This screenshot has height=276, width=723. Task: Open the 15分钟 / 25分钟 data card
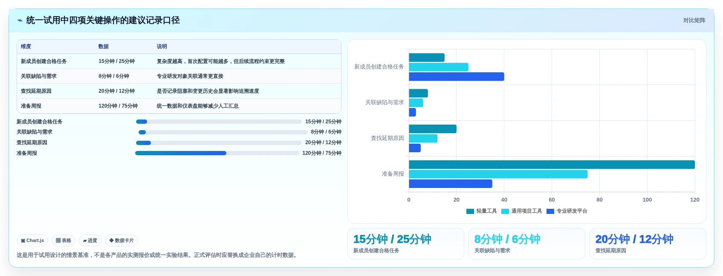click(x=406, y=244)
